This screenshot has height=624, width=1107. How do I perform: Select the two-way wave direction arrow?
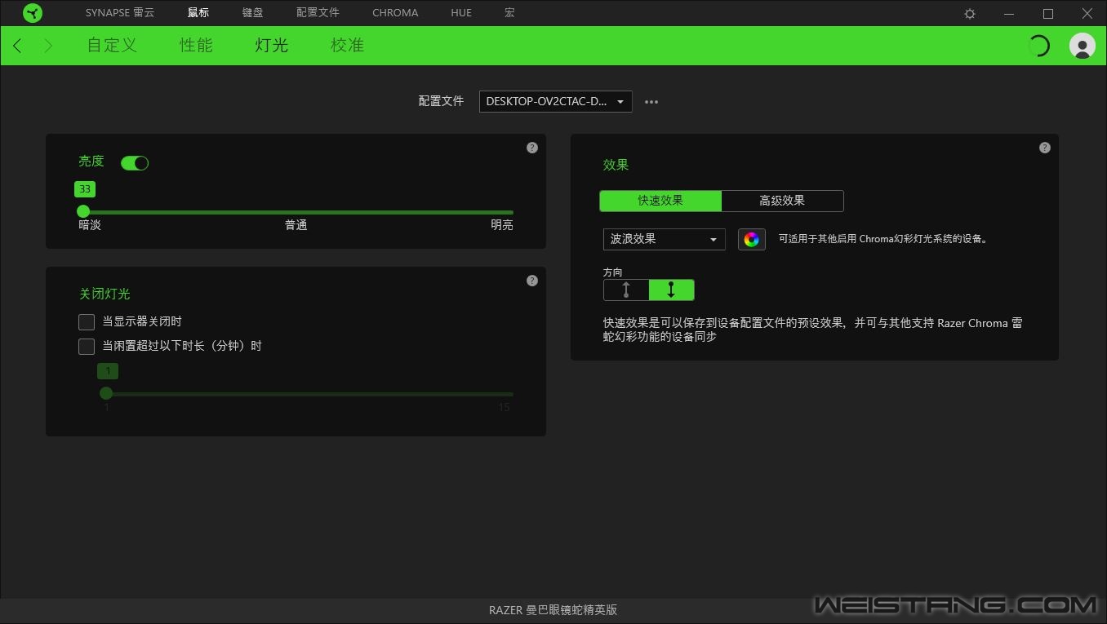coord(671,290)
